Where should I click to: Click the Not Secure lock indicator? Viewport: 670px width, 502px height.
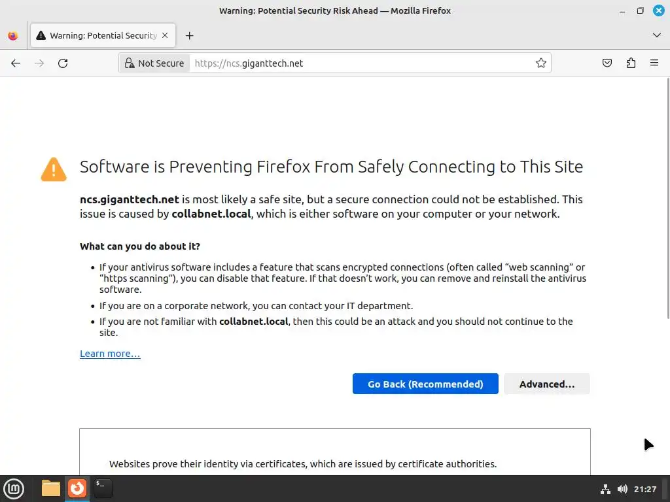click(154, 63)
